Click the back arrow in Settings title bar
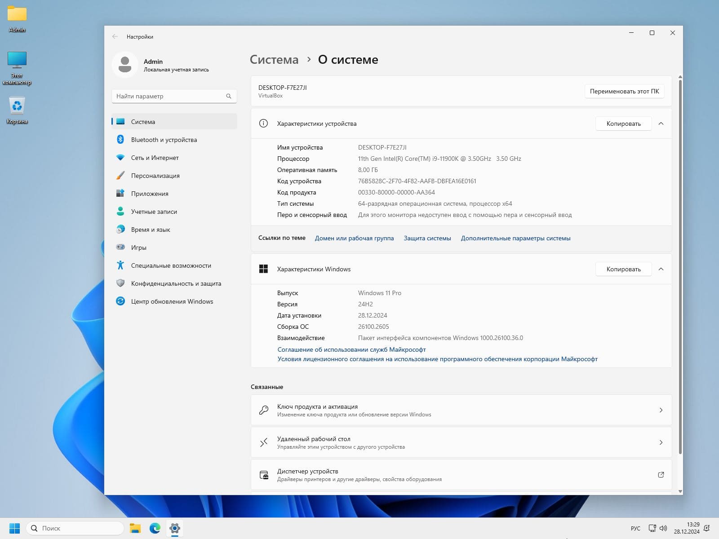719x539 pixels. coord(115,36)
